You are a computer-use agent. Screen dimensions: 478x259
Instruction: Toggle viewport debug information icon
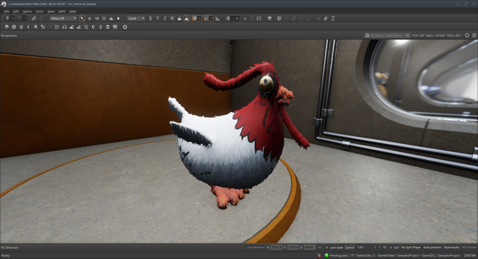(467, 35)
